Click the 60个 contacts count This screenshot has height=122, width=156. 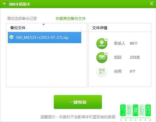click(134, 43)
